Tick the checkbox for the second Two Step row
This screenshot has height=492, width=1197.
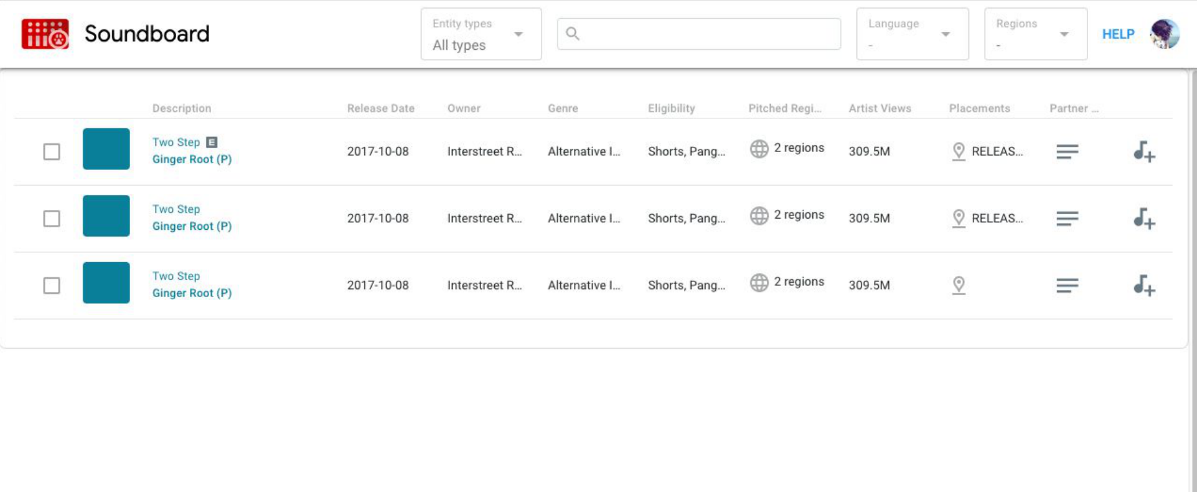click(x=52, y=219)
